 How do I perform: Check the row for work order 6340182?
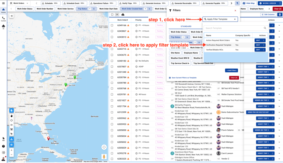click(112, 61)
